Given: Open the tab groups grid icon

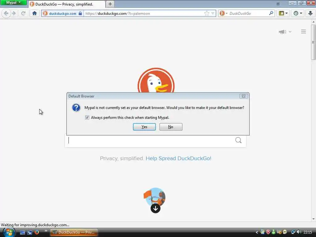Looking at the screenshot, I should [278, 4].
